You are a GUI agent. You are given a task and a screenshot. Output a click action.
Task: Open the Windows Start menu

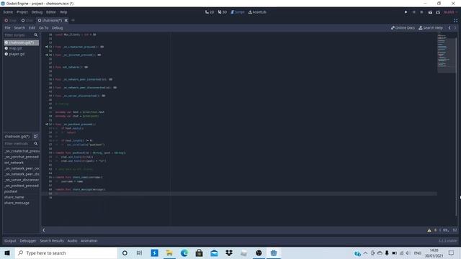(7, 253)
